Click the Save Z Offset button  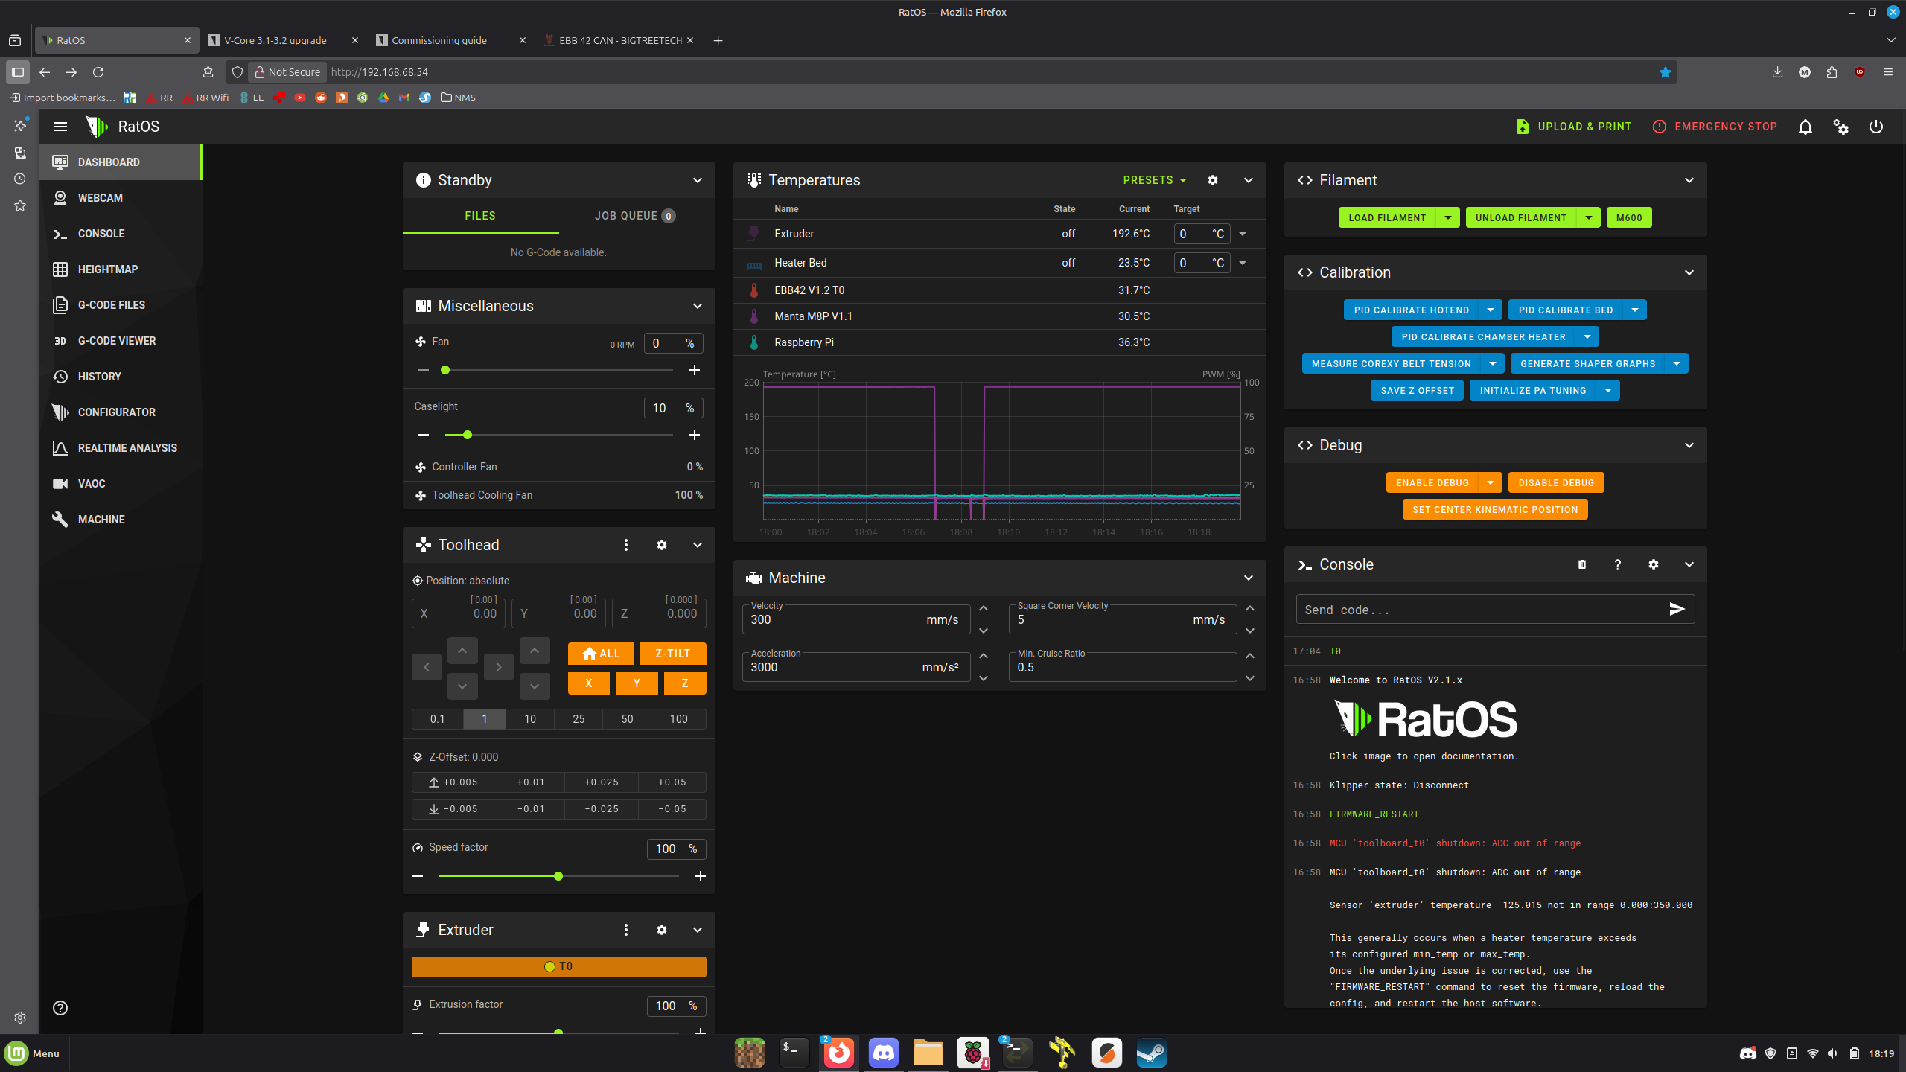1416,390
